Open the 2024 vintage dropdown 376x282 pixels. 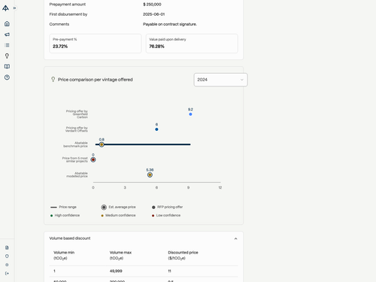coord(220,80)
